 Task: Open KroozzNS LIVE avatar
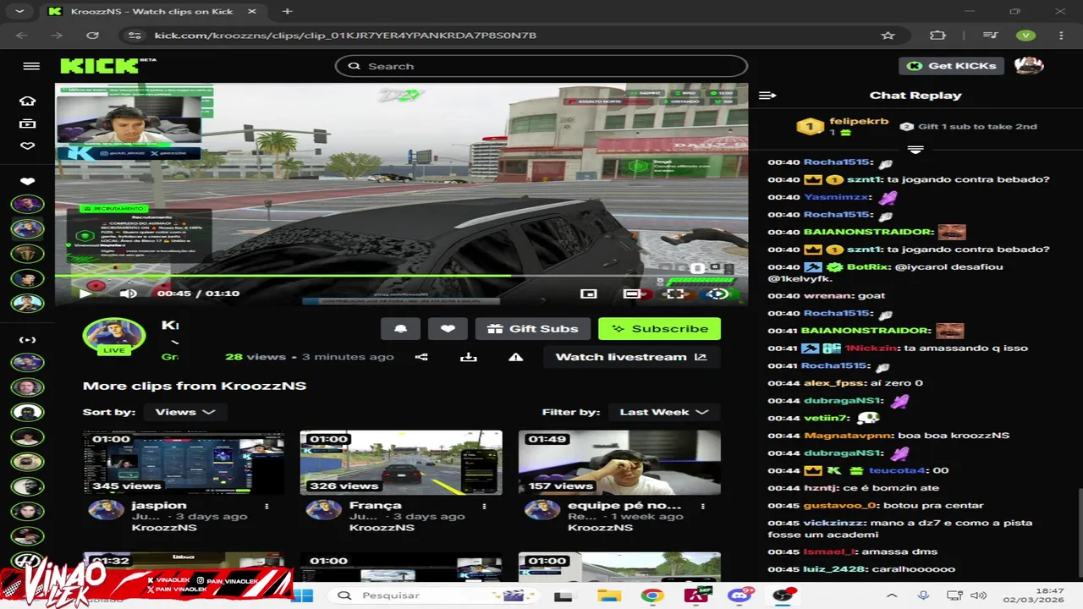[x=114, y=337]
